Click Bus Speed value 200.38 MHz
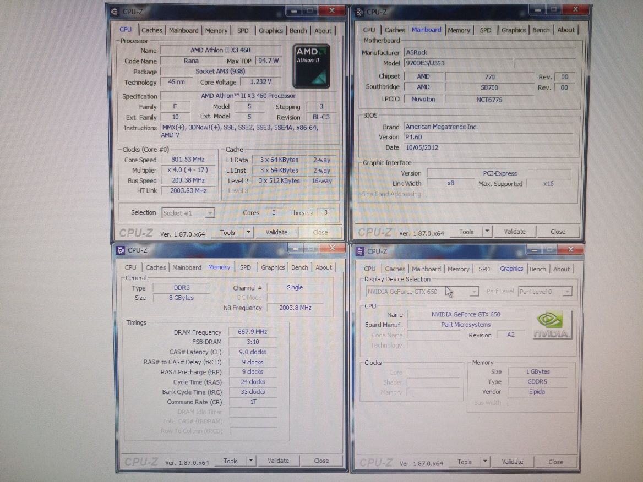Viewport: 643px width, 482px height. point(188,180)
